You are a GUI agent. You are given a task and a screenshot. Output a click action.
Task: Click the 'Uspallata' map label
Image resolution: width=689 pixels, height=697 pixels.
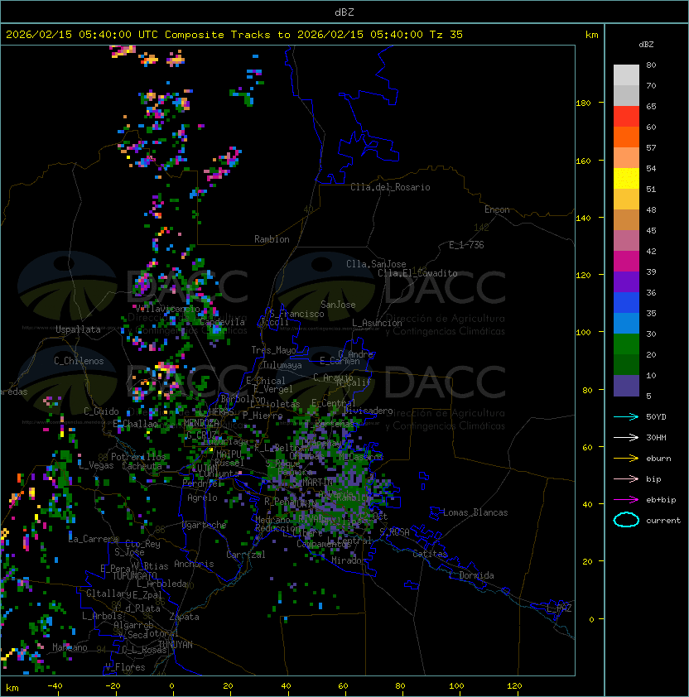(78, 329)
